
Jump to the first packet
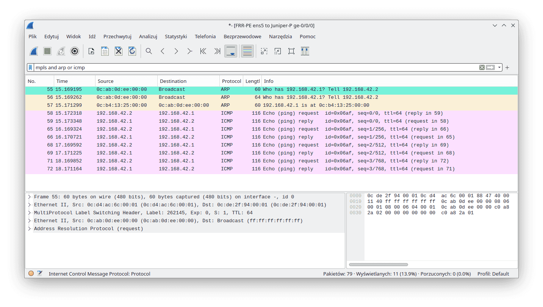203,51
